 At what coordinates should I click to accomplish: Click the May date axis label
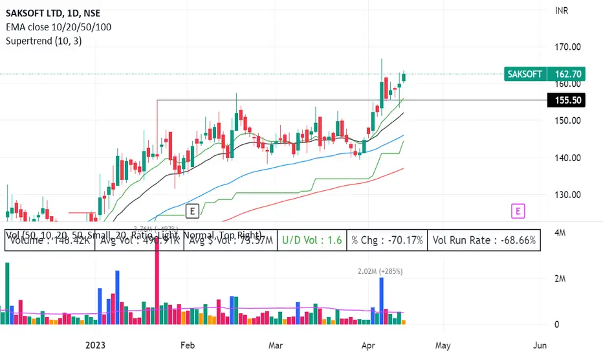click(443, 345)
